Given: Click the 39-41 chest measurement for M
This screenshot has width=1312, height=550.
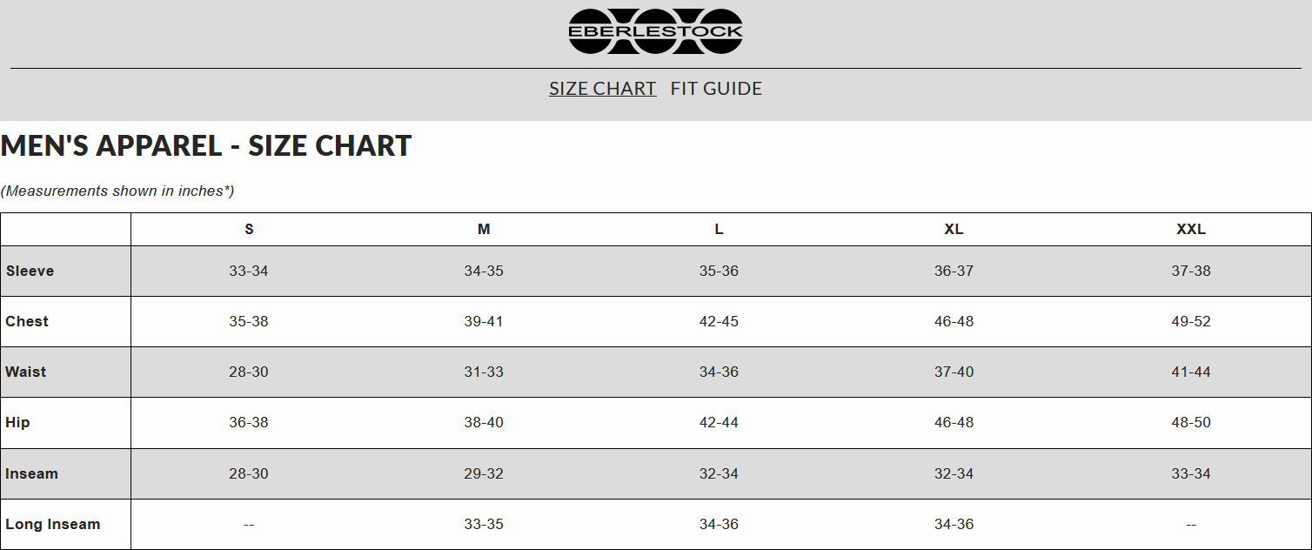Looking at the screenshot, I should [484, 322].
